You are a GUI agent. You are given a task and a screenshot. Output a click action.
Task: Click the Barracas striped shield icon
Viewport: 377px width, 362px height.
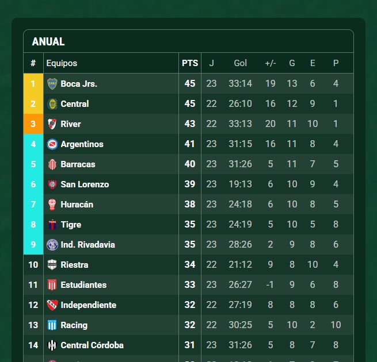click(x=52, y=164)
